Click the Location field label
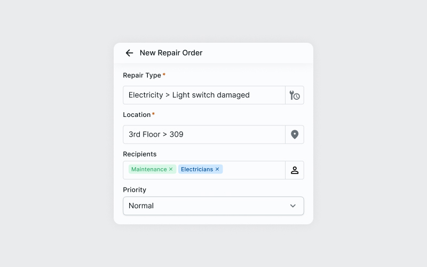Image resolution: width=427 pixels, height=267 pixels. click(x=137, y=115)
